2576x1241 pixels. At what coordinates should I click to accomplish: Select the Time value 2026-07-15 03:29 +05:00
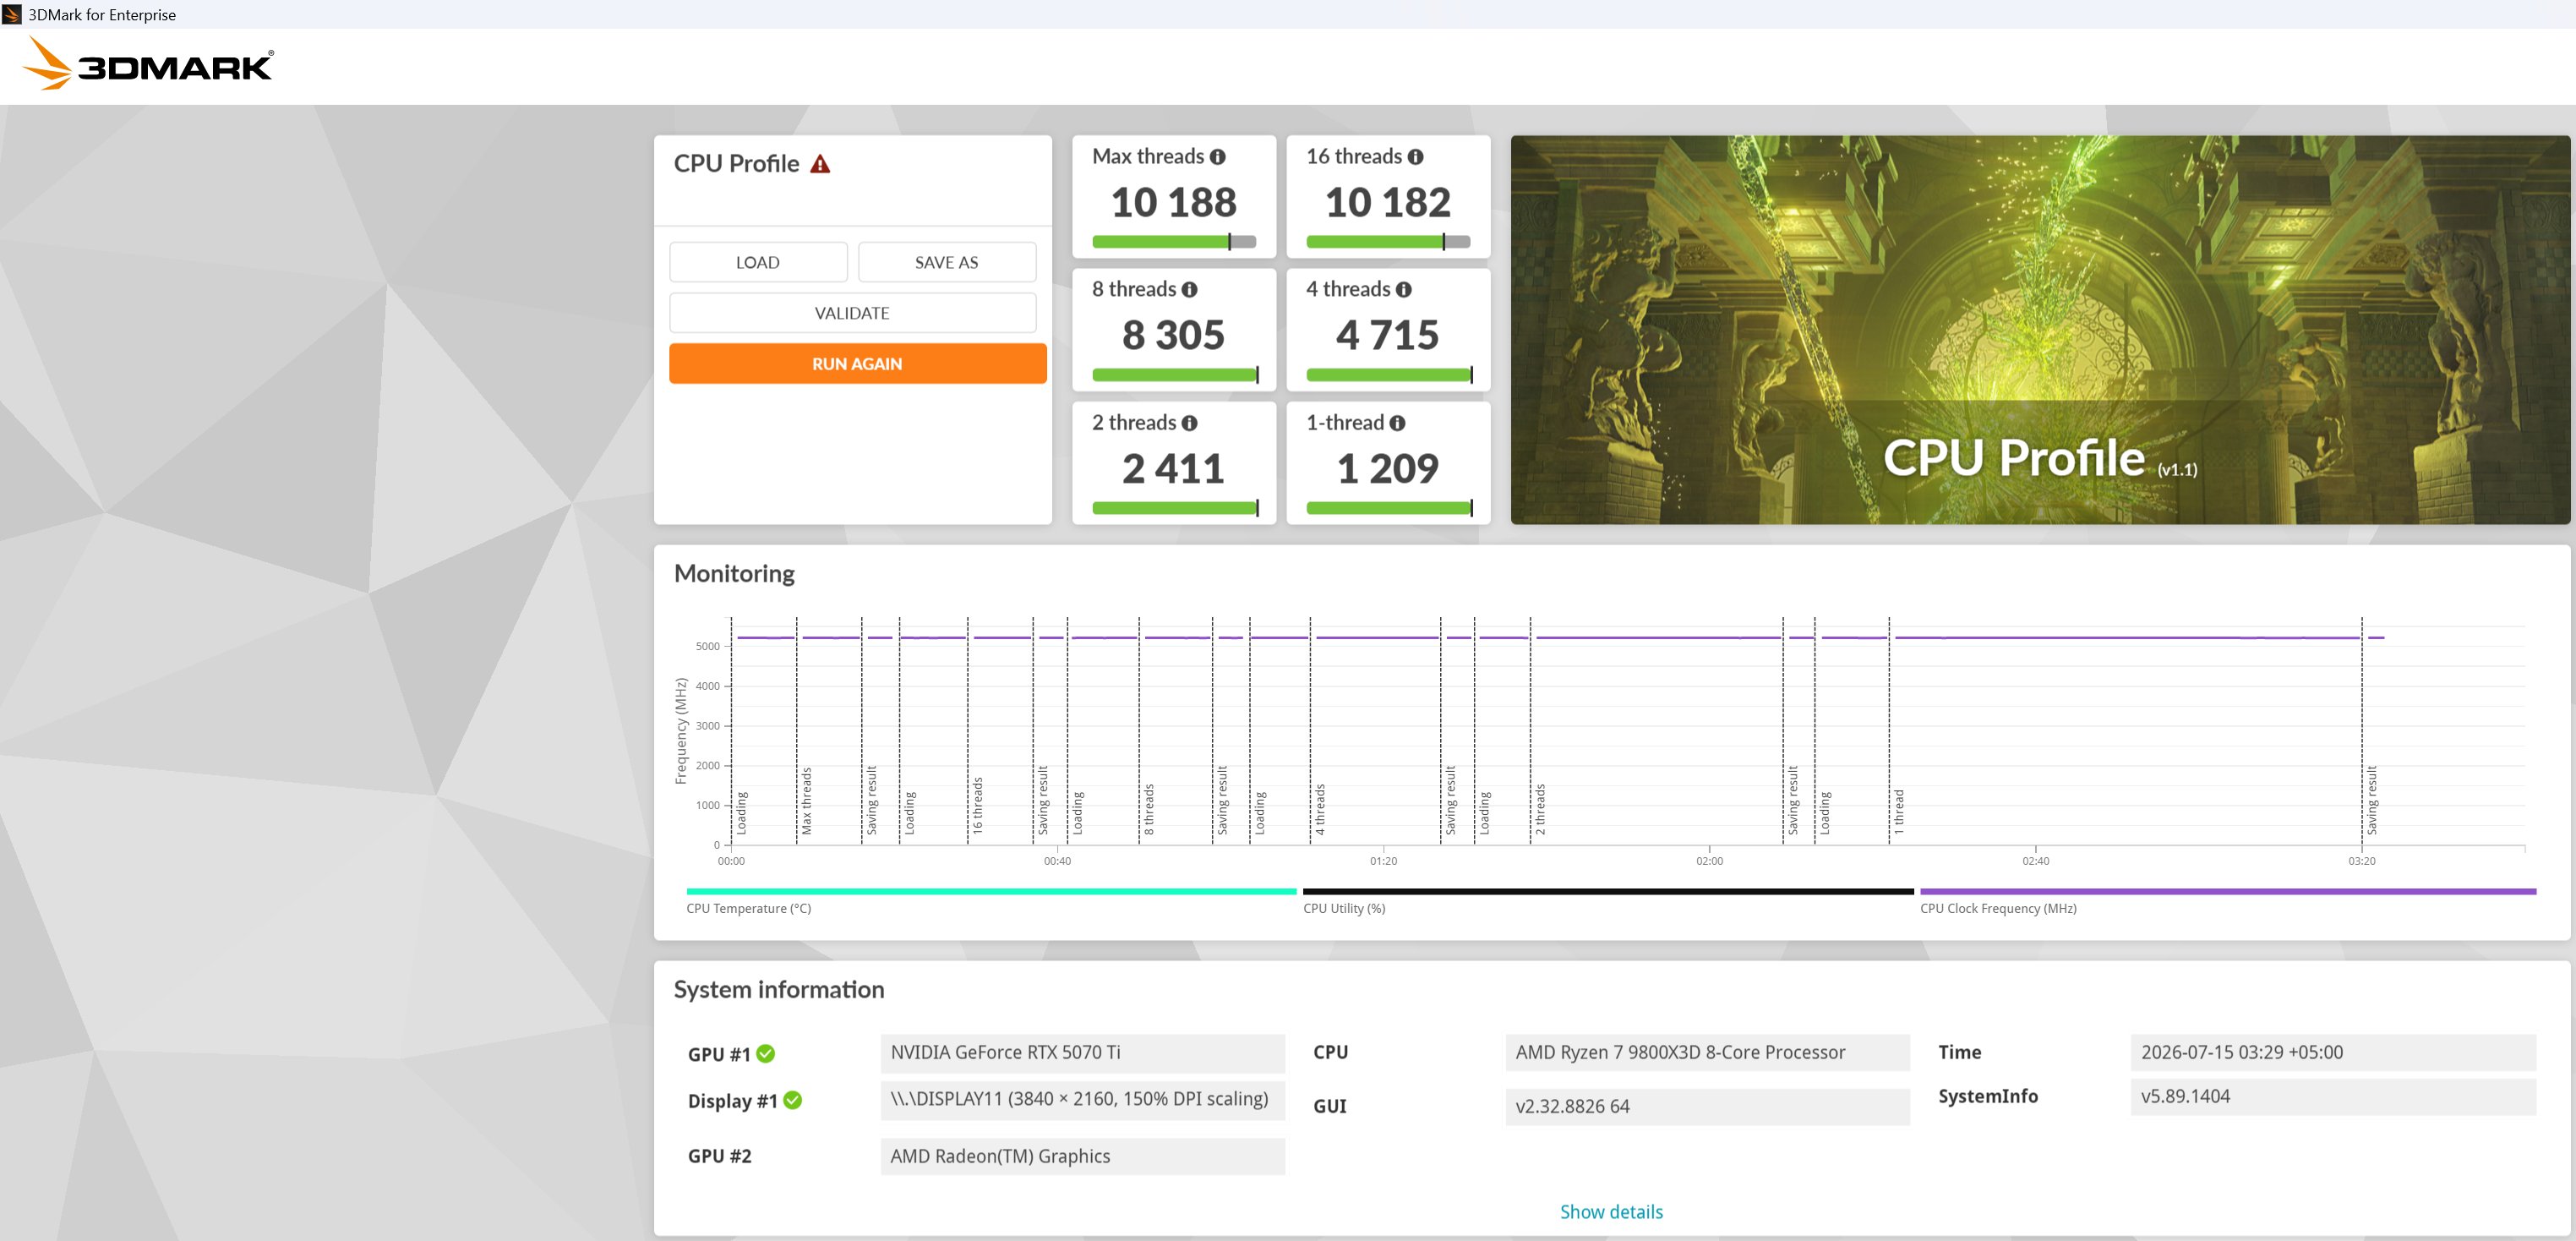(x=2333, y=1053)
